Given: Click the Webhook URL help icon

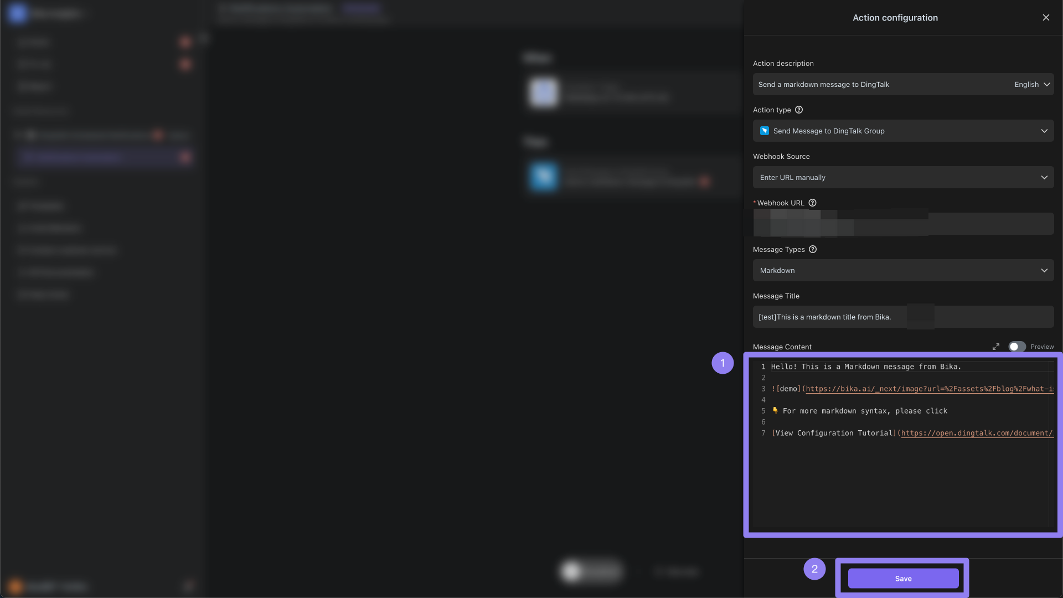Looking at the screenshot, I should click(812, 203).
